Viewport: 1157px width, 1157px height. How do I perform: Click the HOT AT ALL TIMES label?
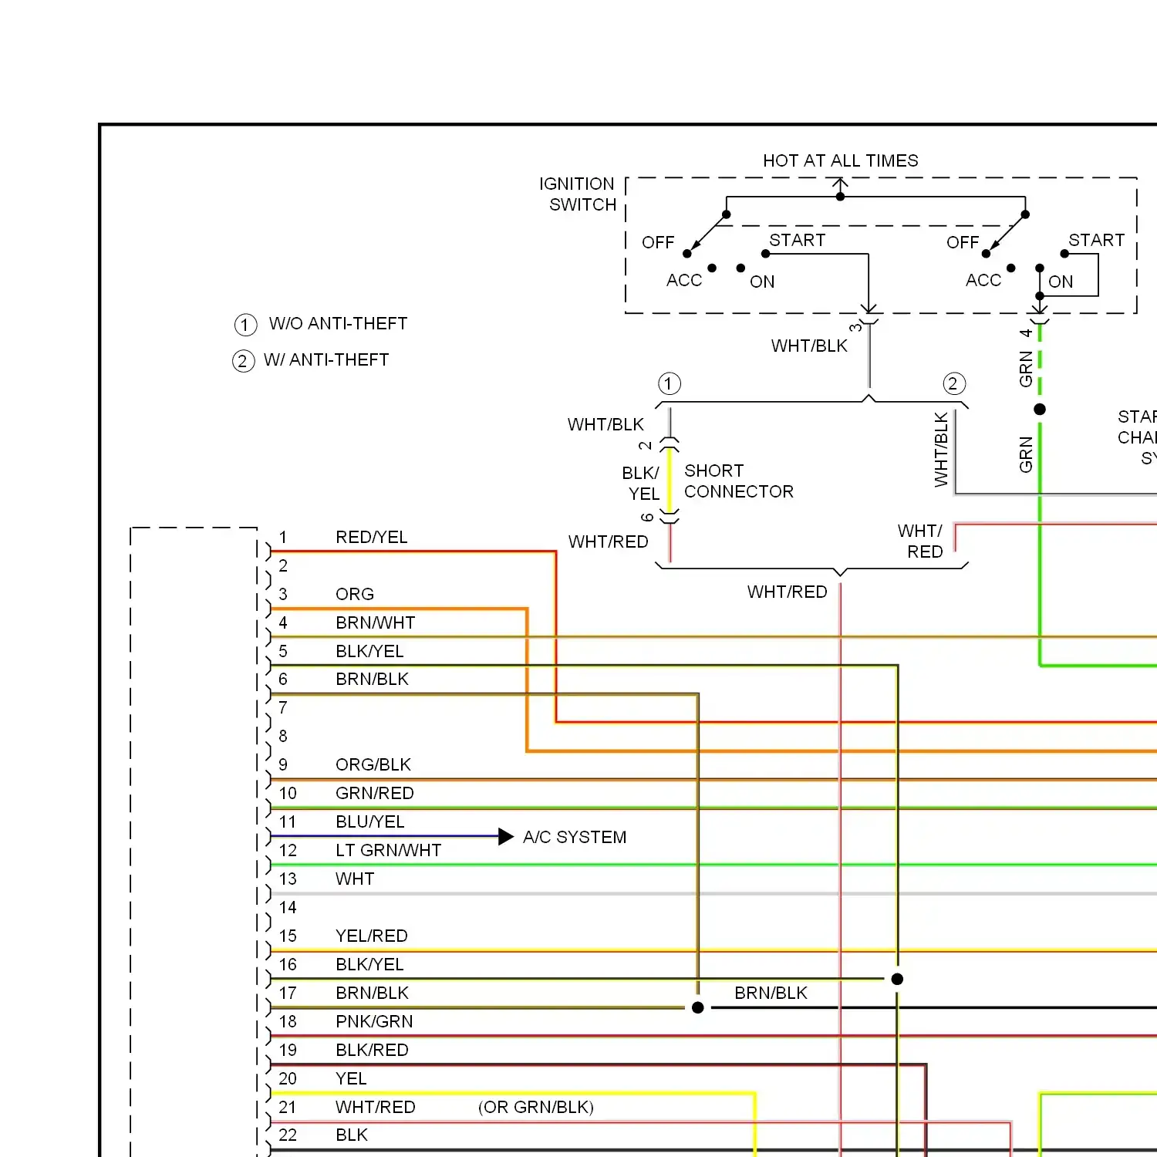coord(841,160)
